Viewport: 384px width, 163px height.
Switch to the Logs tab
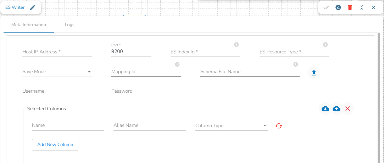tap(69, 25)
